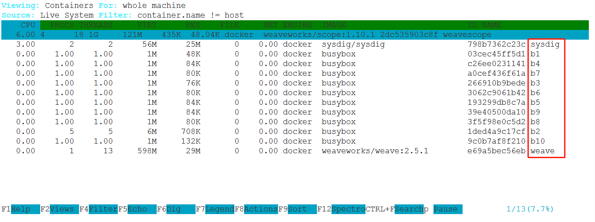This screenshot has height=222, width=595.
Task: Click container ID 193299db8c7a
Action: tap(497, 103)
